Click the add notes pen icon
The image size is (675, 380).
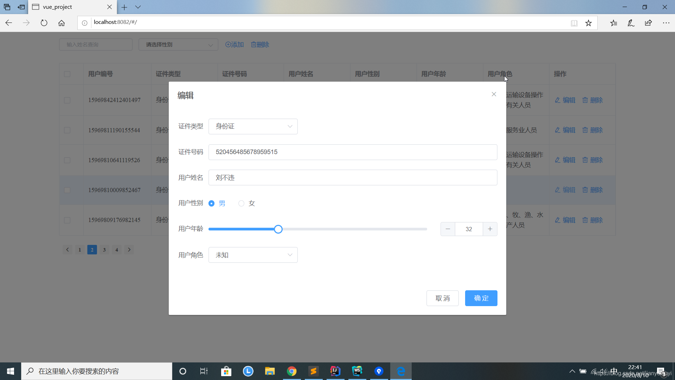pyautogui.click(x=631, y=23)
